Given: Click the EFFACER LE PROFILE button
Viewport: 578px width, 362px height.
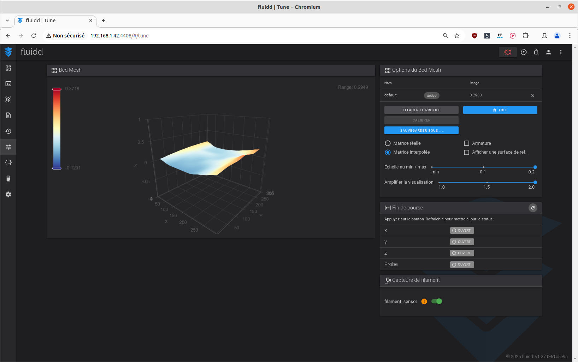Looking at the screenshot, I should (x=421, y=110).
